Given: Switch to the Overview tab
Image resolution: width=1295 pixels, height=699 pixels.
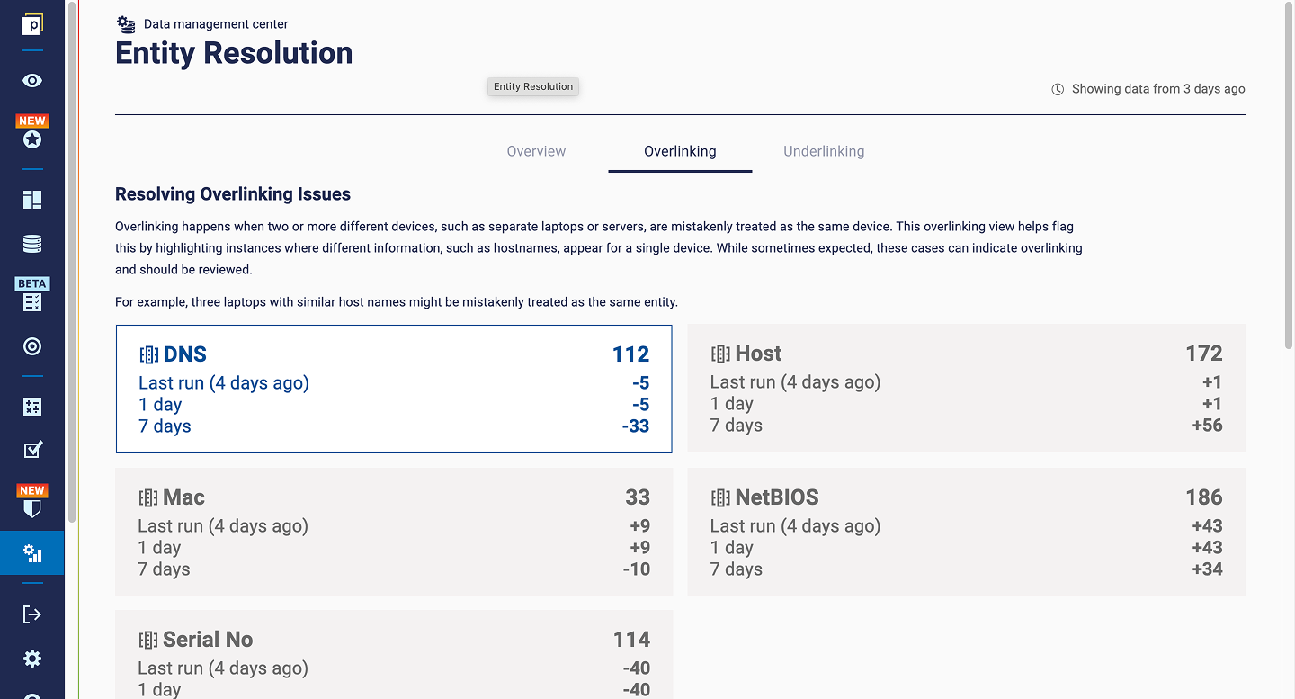Looking at the screenshot, I should pyautogui.click(x=536, y=151).
